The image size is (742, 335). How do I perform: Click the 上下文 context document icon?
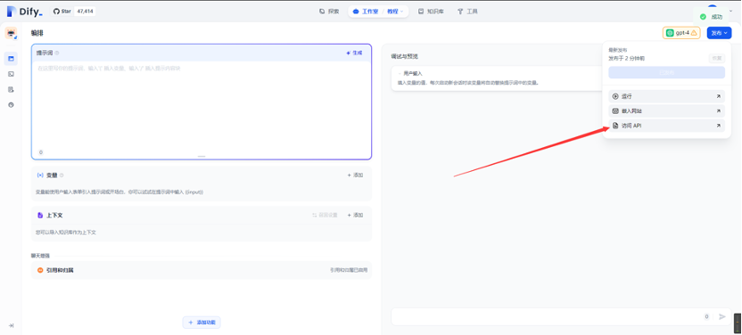pos(40,215)
